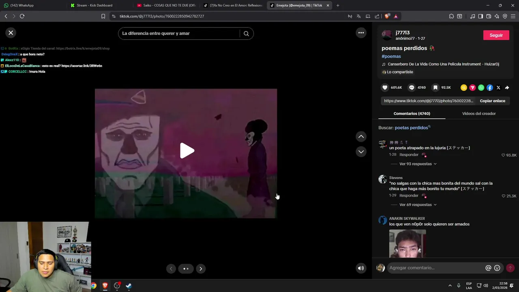
Task: Toggle the browser sidebar panel
Action: pos(480,16)
